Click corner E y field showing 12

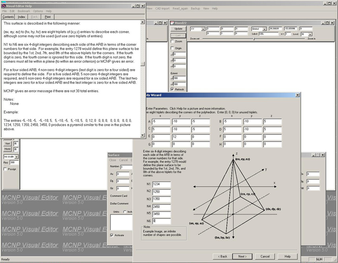pos(181,137)
